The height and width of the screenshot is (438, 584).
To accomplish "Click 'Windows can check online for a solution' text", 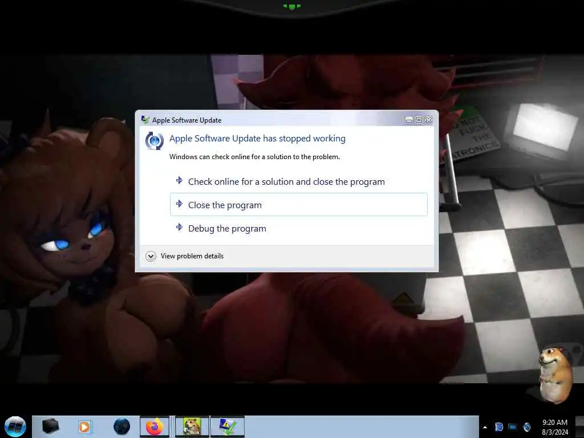I will click(x=254, y=157).
